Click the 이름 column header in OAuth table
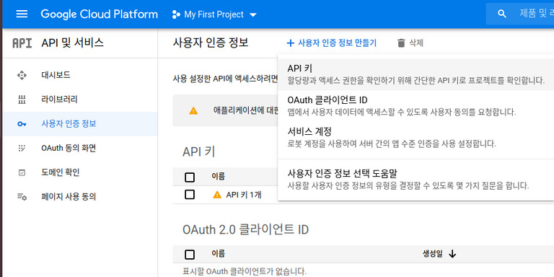The height and width of the screenshot is (277, 554). [x=218, y=253]
